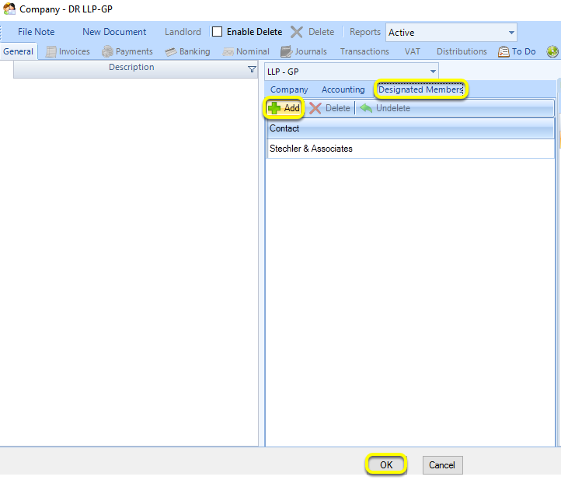Viewport: 561px width, 480px height.
Task: Click the Cancel button
Action: [x=442, y=465]
